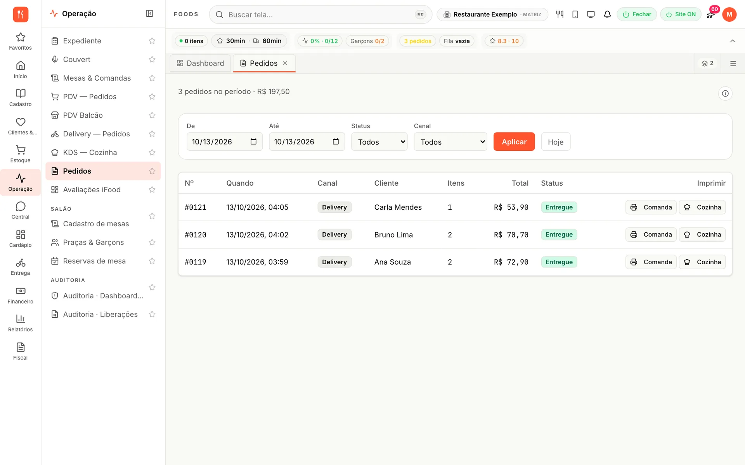The image size is (745, 465).
Task: Click the tablet device header icon
Action: point(575,14)
